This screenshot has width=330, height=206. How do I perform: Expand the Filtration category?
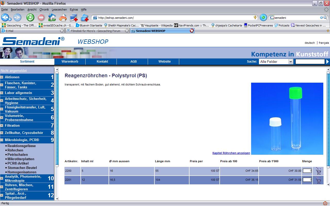pyautogui.click(x=2, y=125)
